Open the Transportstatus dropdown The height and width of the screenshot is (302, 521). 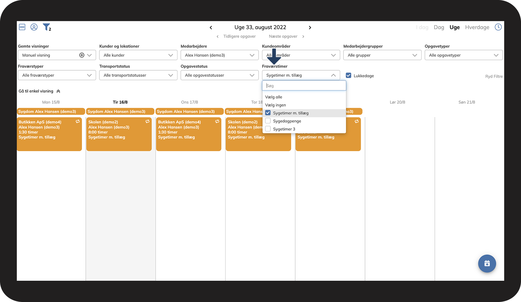tap(138, 75)
